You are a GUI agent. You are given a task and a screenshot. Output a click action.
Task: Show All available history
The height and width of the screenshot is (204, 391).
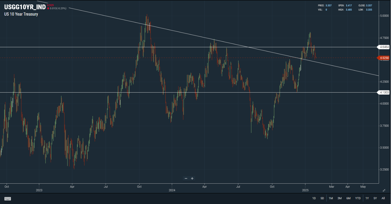(x=383, y=198)
